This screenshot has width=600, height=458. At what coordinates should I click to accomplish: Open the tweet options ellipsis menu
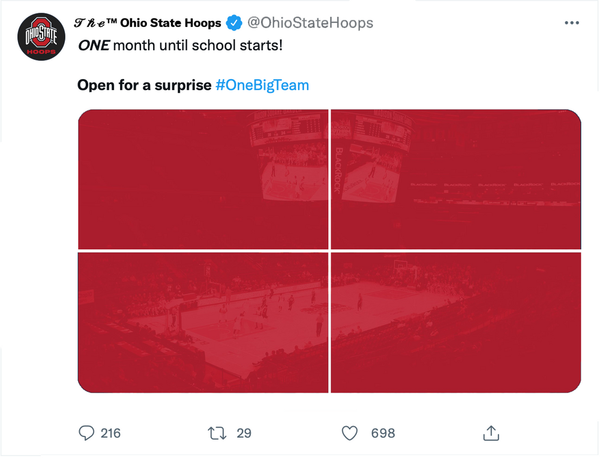pyautogui.click(x=572, y=22)
